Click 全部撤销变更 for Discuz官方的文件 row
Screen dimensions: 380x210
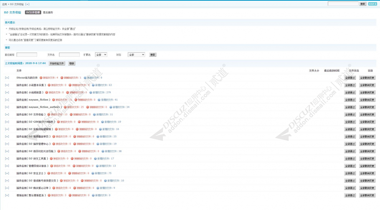point(367,78)
